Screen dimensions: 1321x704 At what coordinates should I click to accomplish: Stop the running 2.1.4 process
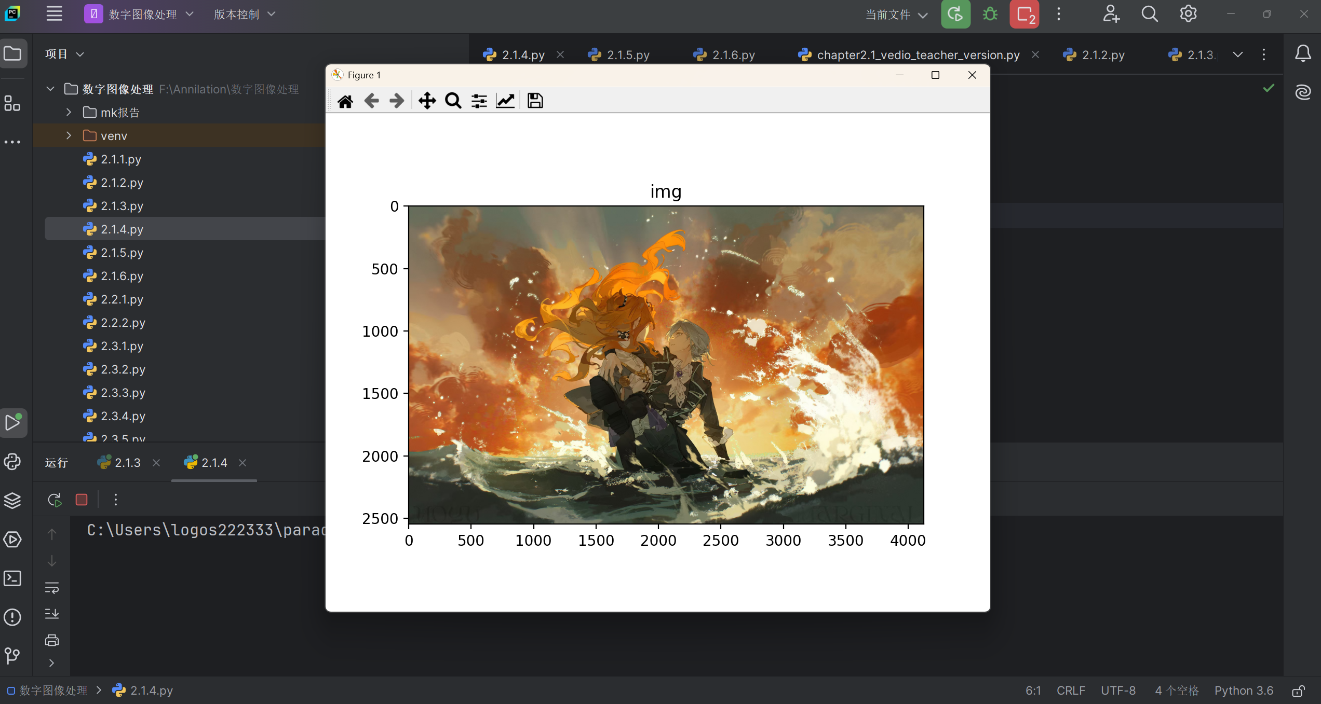[x=82, y=500]
